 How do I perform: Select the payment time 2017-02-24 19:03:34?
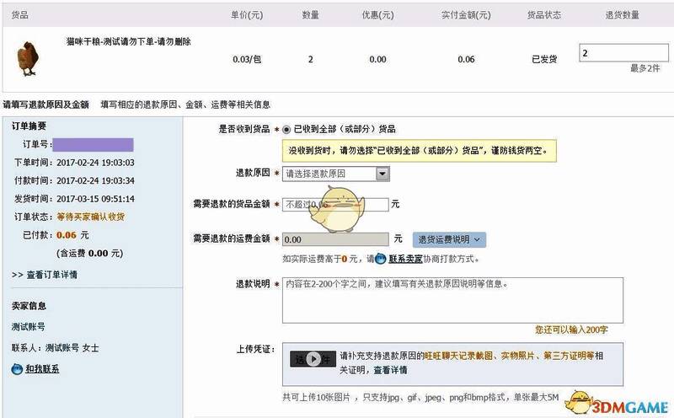[x=95, y=180]
